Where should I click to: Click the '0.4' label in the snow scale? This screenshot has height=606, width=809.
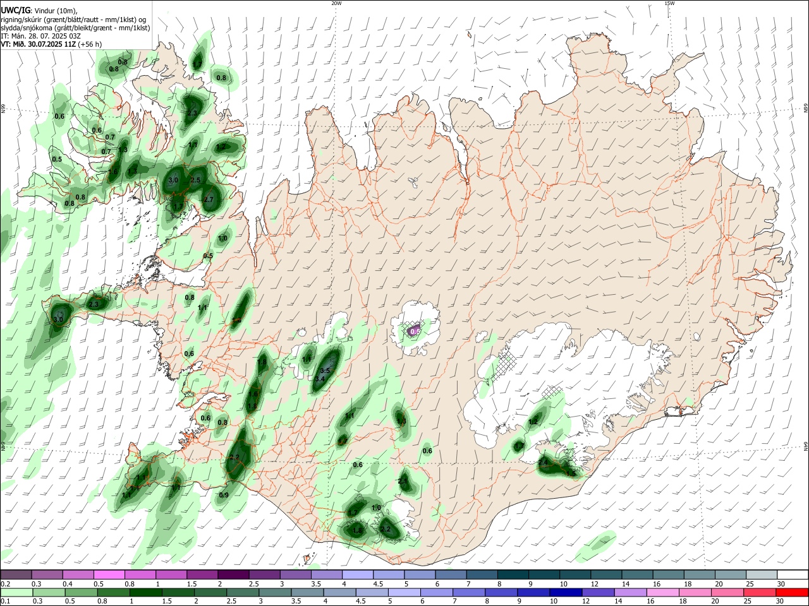[68, 584]
